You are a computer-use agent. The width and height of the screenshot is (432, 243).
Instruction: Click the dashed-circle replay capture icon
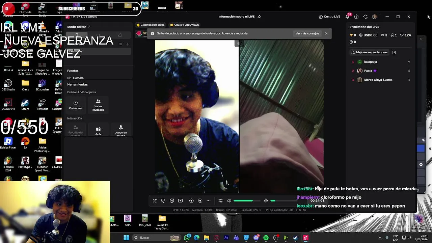point(200,201)
